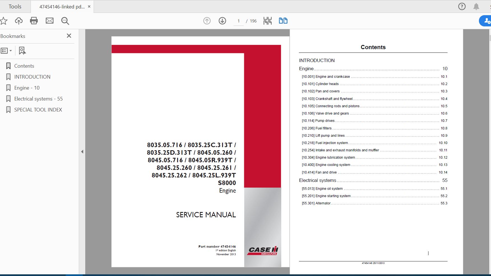The image size is (491, 276).
Task: Click the November 2013 date on cover
Action: [226, 254]
